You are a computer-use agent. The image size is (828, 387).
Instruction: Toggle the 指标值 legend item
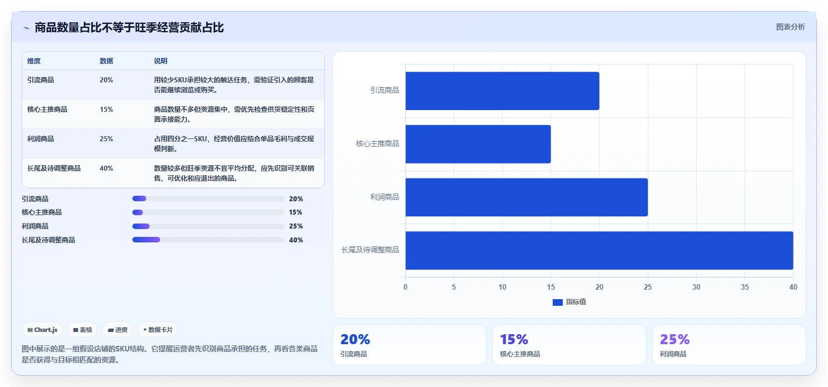(x=569, y=302)
